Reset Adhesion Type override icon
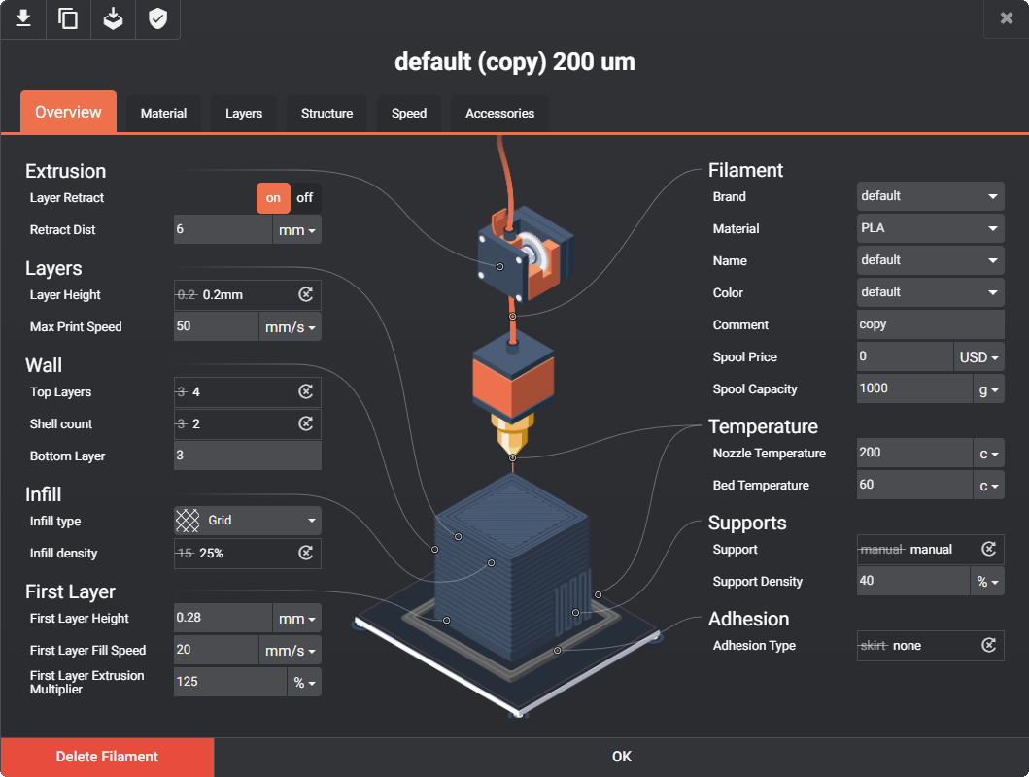The width and height of the screenshot is (1029, 777). tap(989, 645)
